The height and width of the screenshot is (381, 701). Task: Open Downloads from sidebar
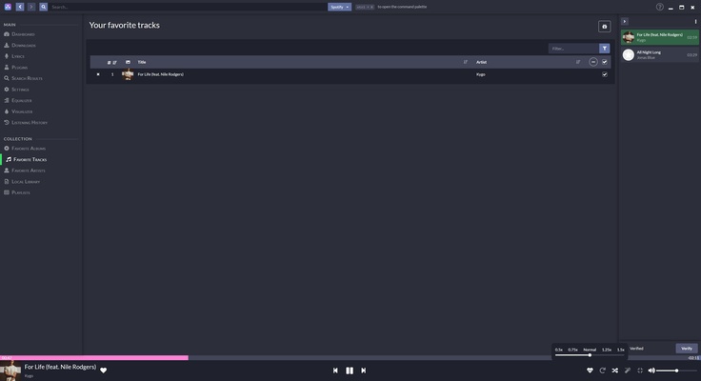click(20, 45)
